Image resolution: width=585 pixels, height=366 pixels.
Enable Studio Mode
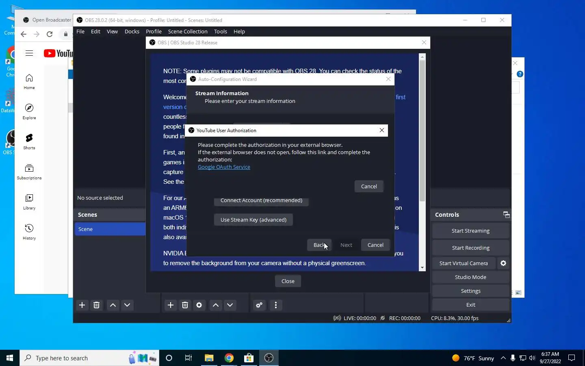point(470,277)
